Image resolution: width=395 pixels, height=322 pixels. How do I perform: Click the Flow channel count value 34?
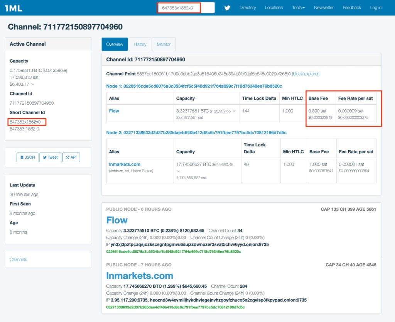tap(240, 231)
